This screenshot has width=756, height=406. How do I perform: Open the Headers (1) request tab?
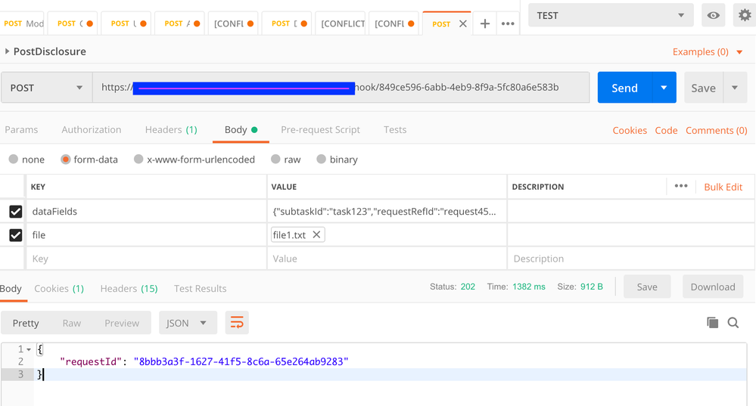coord(171,129)
